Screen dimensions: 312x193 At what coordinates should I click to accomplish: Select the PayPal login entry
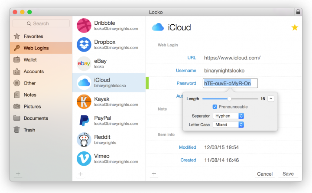pos(108,121)
